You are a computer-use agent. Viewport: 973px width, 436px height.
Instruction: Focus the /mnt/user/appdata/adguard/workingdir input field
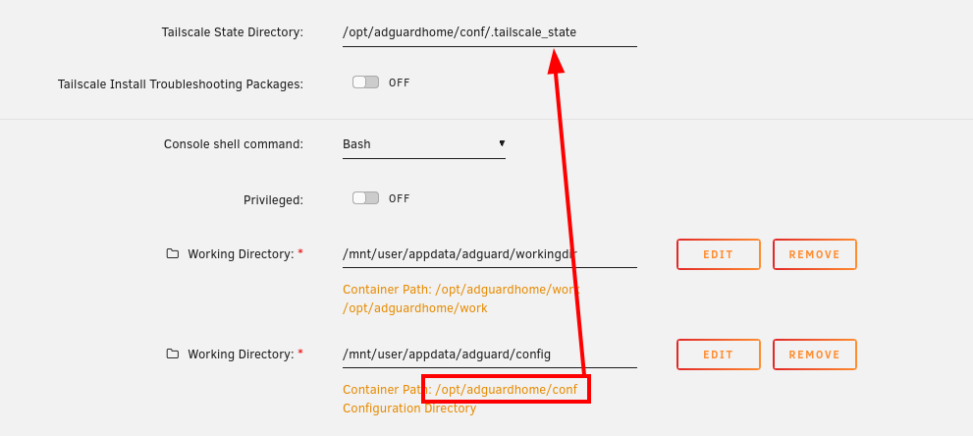(x=490, y=253)
